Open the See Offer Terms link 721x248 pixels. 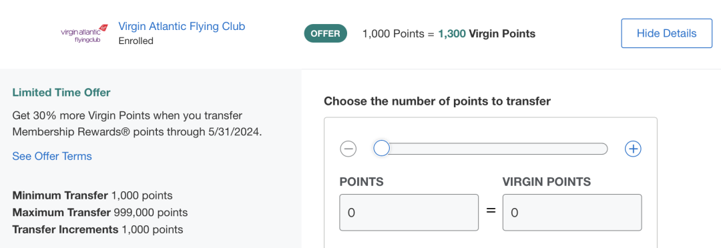[52, 156]
